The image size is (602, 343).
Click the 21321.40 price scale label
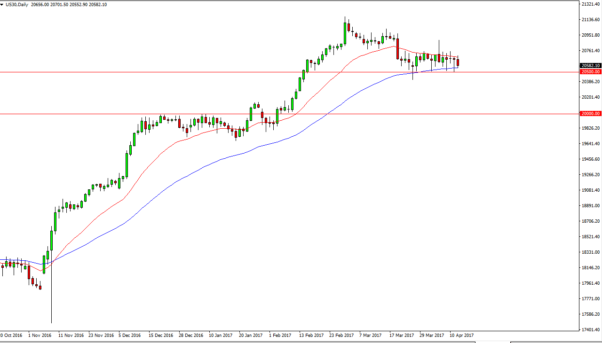pyautogui.click(x=591, y=4)
